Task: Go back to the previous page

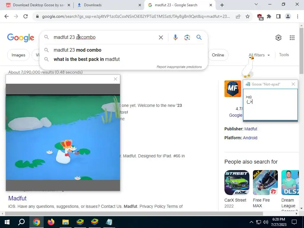Action: tap(7, 17)
